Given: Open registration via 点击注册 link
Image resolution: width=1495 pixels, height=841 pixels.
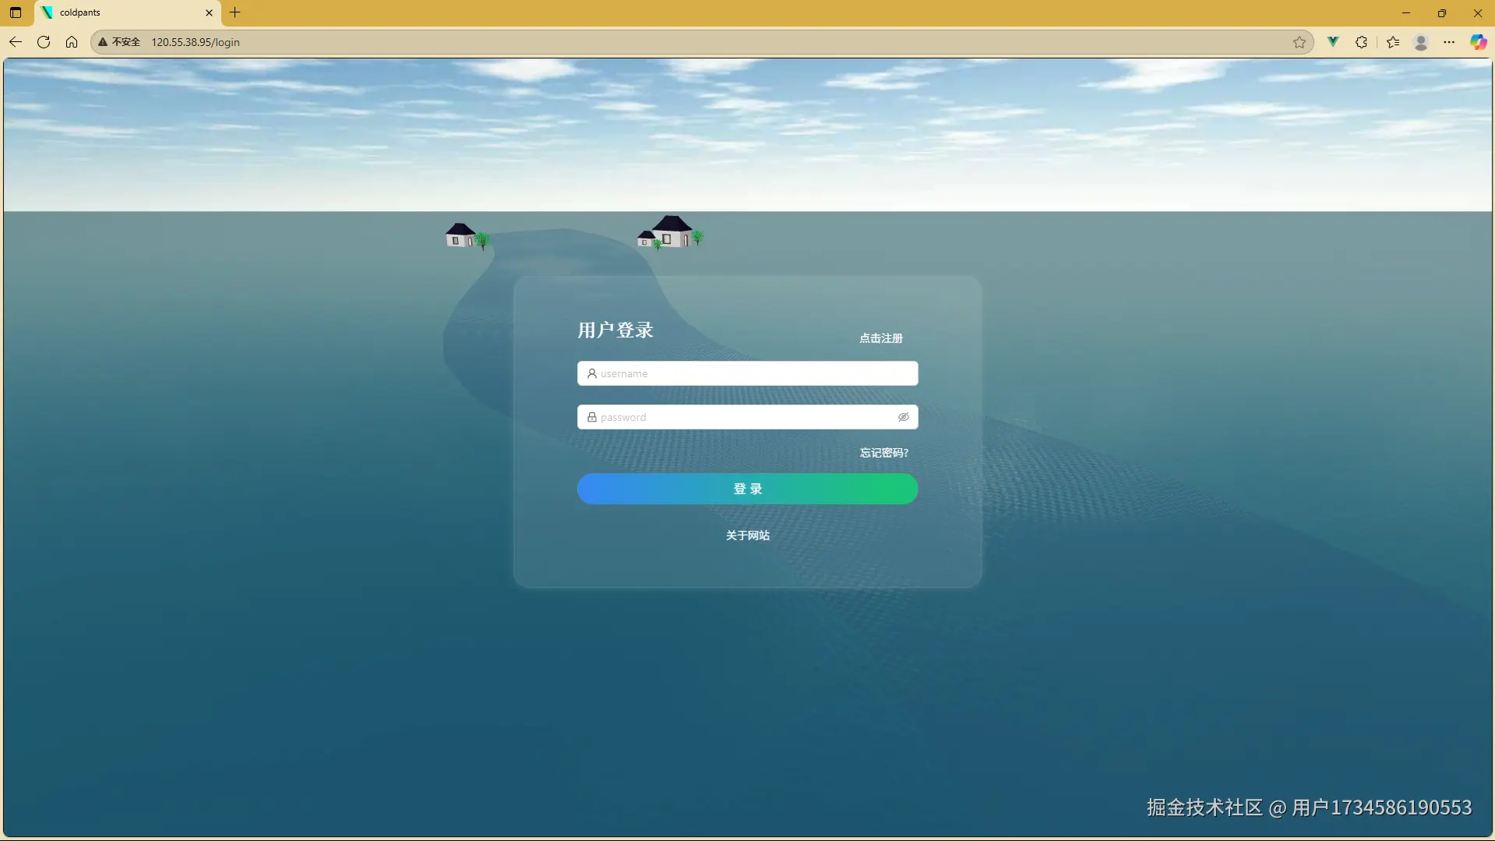Looking at the screenshot, I should tap(880, 338).
